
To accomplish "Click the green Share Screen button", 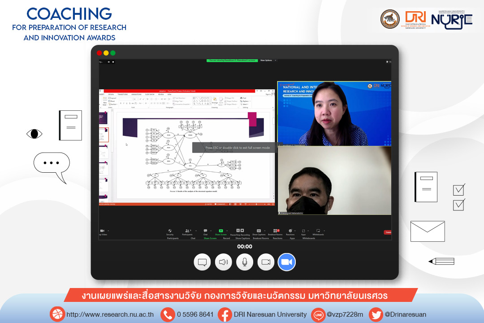I will (220, 232).
